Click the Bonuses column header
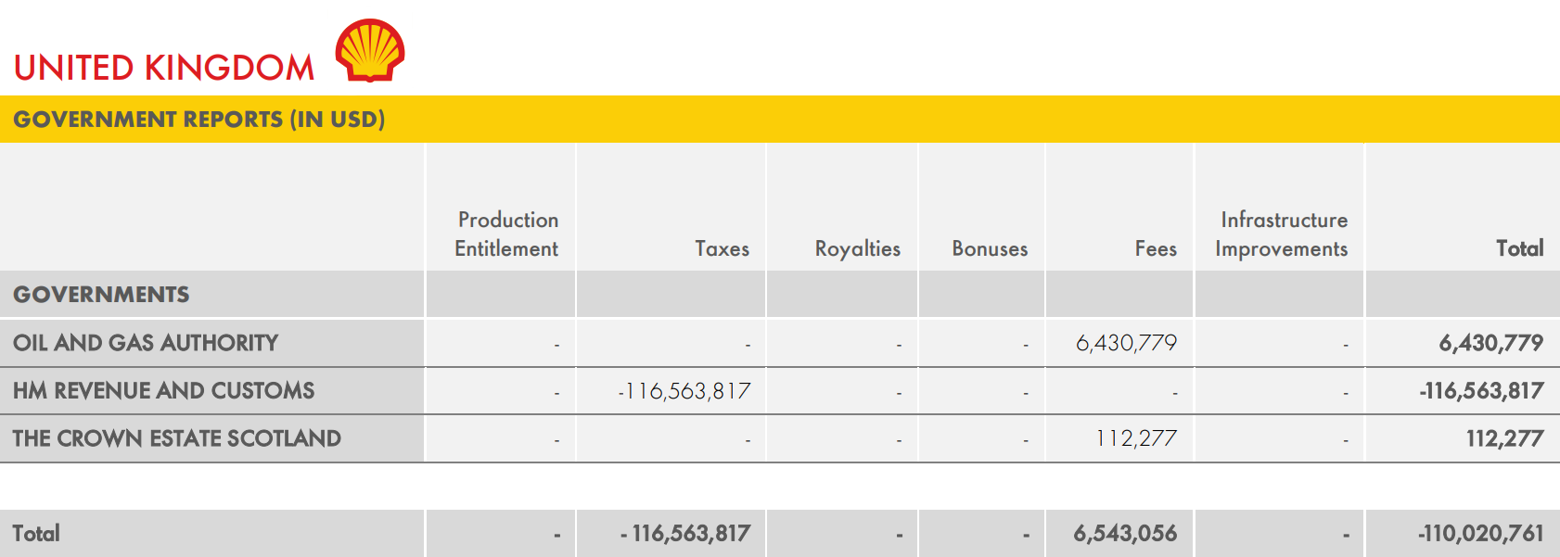This screenshot has height=557, width=1560. (x=990, y=248)
